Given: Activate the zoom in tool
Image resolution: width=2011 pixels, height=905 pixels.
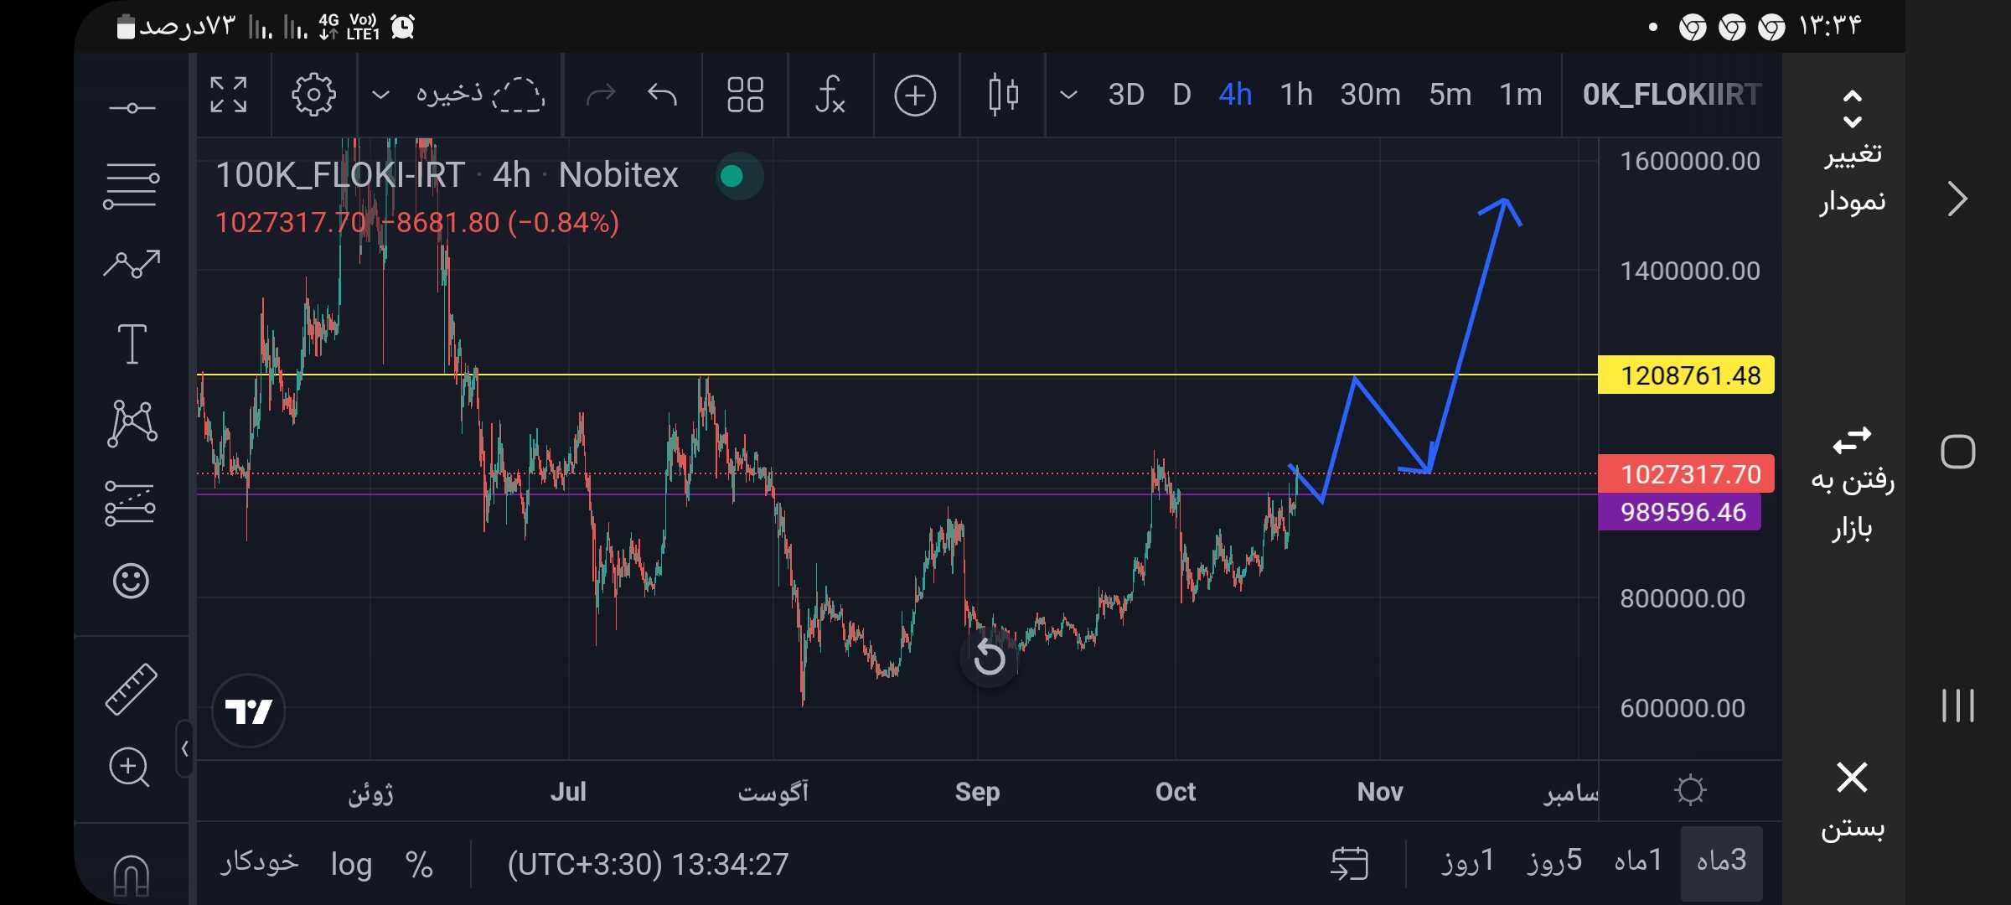Looking at the screenshot, I should click(x=129, y=767).
